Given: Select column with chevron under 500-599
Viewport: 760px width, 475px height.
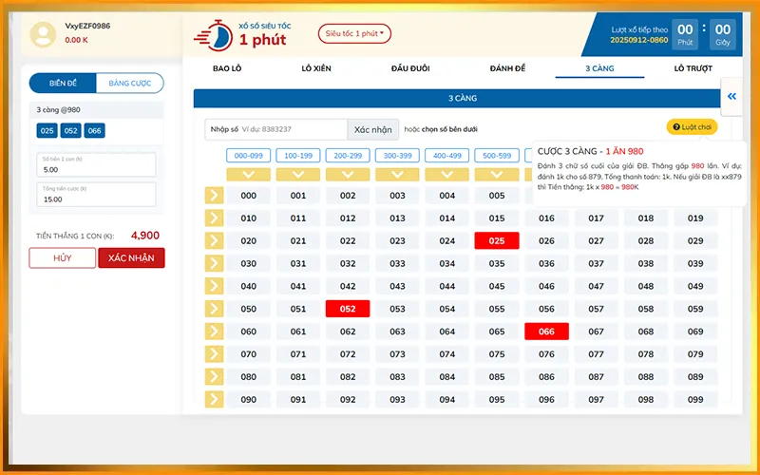Looking at the screenshot, I should click(497, 175).
